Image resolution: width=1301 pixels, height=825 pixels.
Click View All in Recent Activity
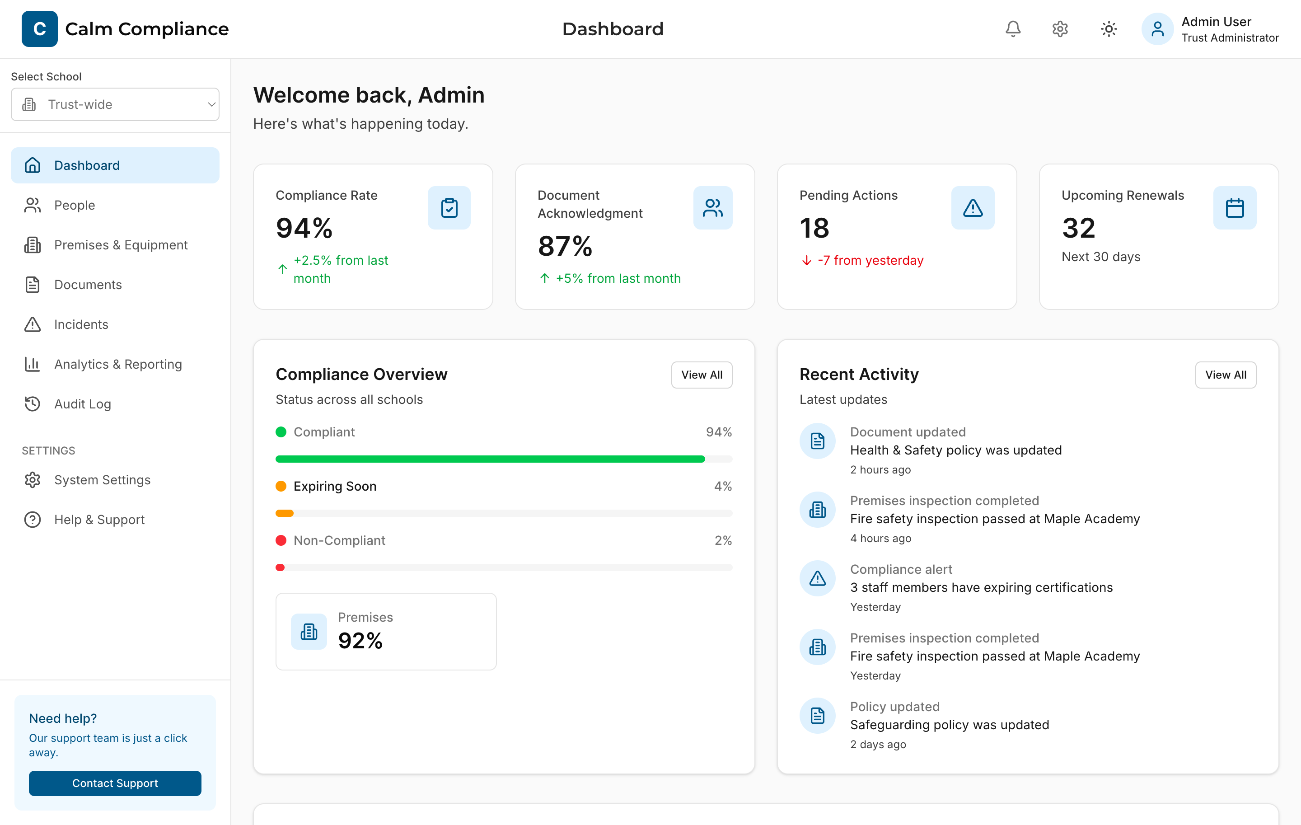1226,375
